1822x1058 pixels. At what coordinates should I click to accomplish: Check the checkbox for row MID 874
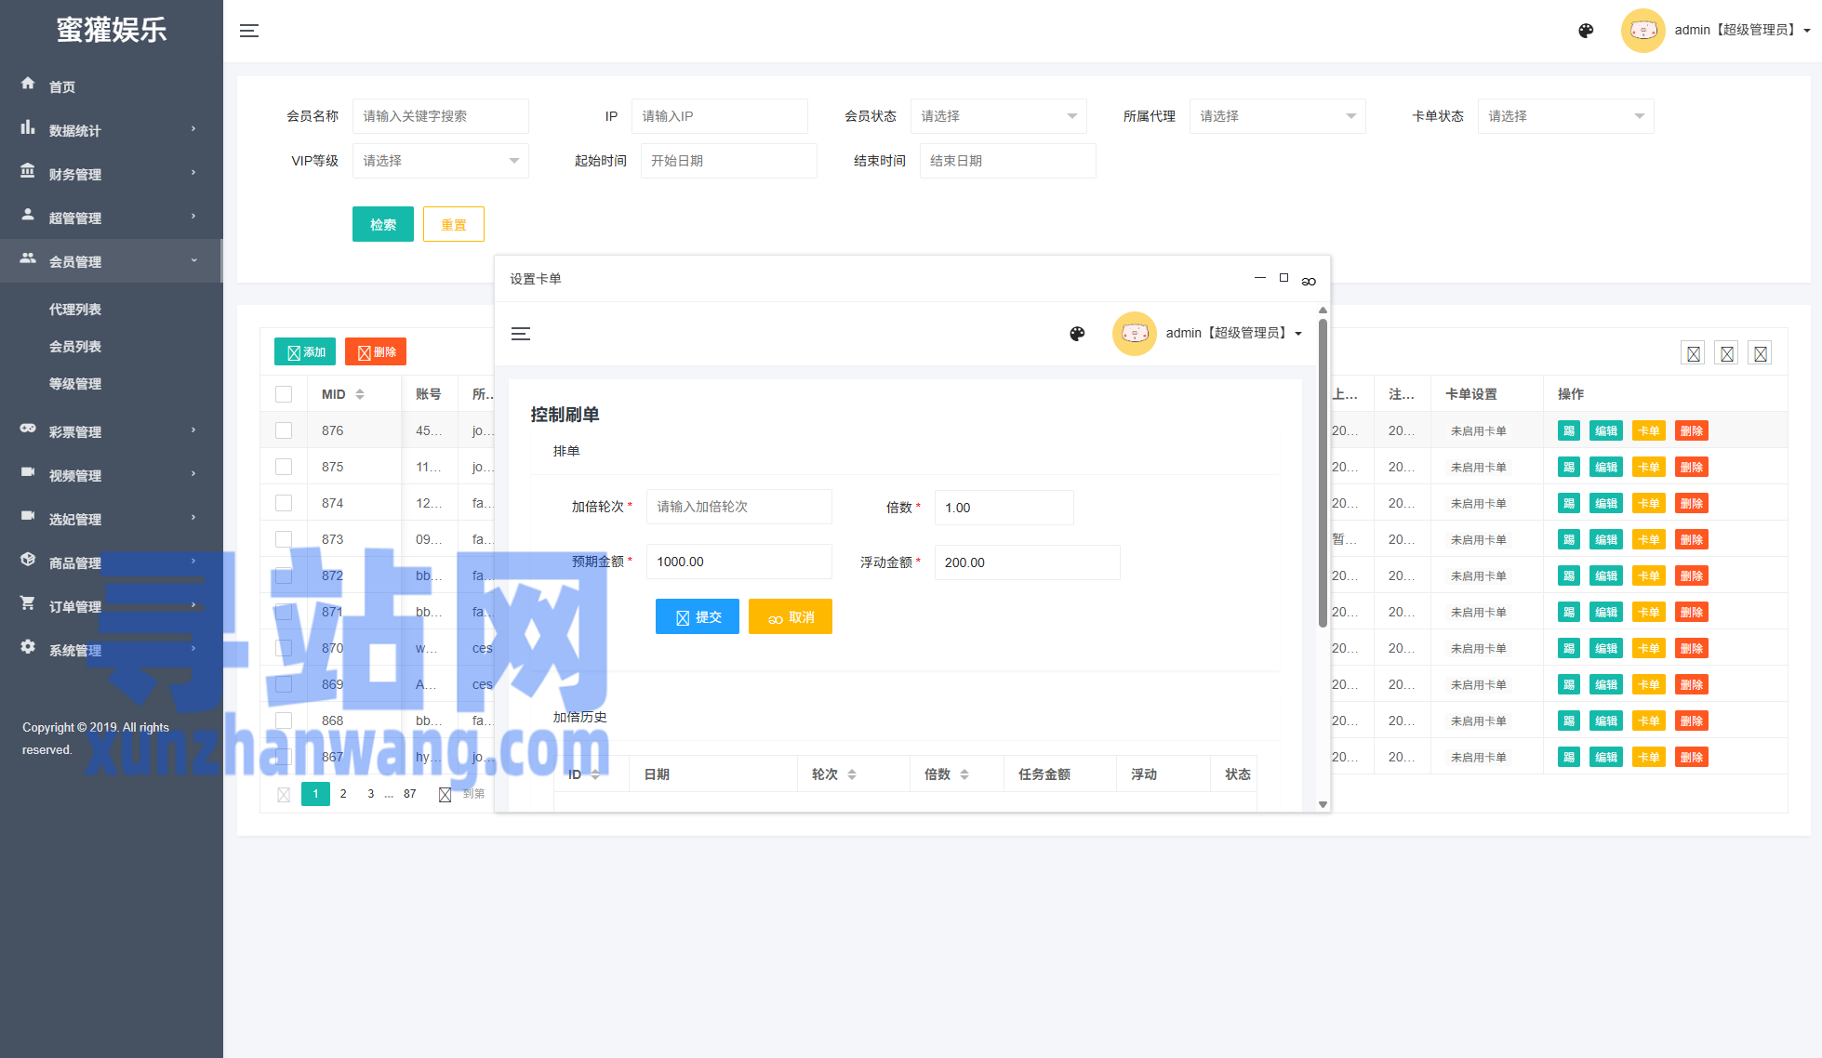pos(284,503)
